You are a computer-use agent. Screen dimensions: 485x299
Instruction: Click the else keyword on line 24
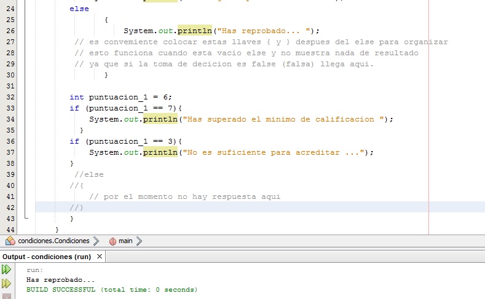tap(79, 9)
